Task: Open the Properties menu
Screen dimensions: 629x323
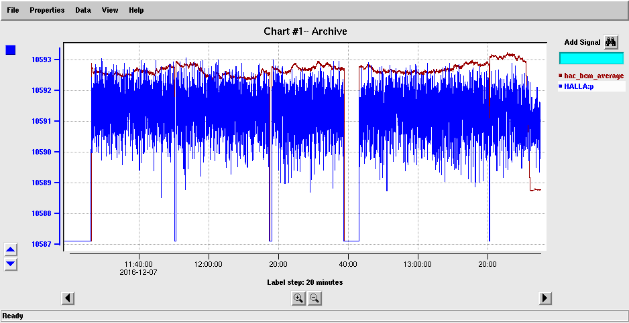Action: pyautogui.click(x=47, y=10)
